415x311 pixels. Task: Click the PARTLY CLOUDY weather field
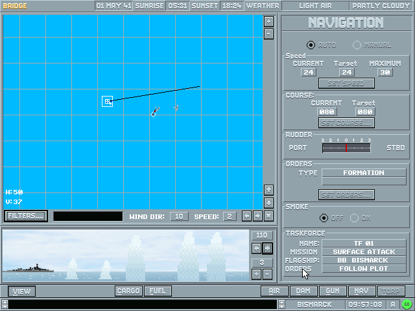[x=381, y=6]
